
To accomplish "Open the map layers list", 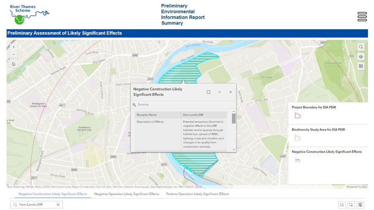I will (x=361, y=57).
